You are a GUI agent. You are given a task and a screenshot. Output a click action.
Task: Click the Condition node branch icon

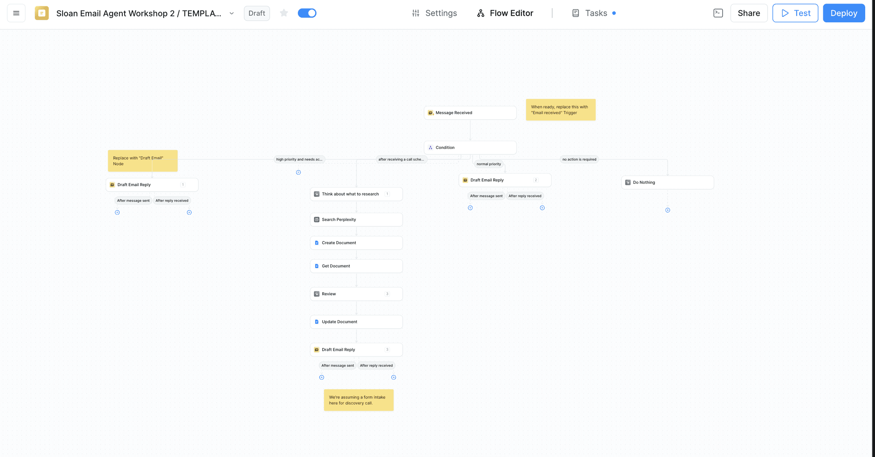[430, 148]
